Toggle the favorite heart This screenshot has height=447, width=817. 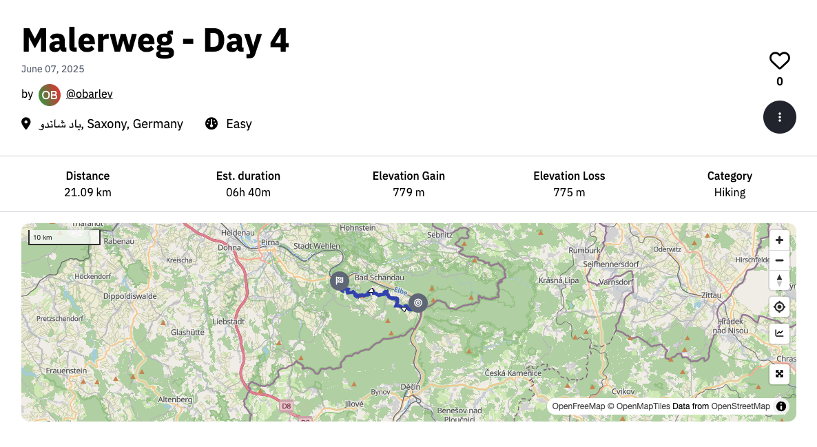tap(779, 61)
